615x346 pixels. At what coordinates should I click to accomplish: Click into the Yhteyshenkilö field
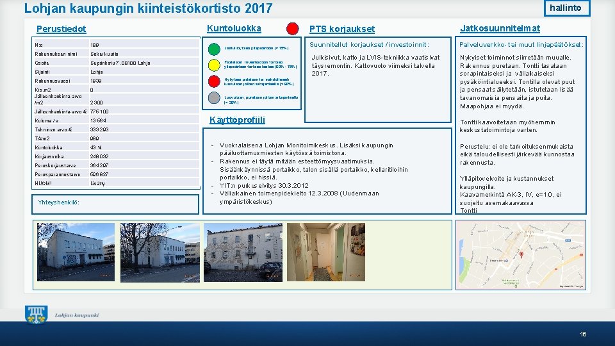(115, 204)
